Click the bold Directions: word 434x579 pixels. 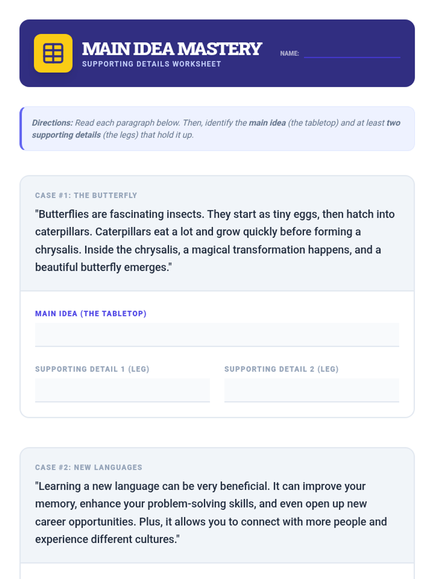click(x=52, y=123)
